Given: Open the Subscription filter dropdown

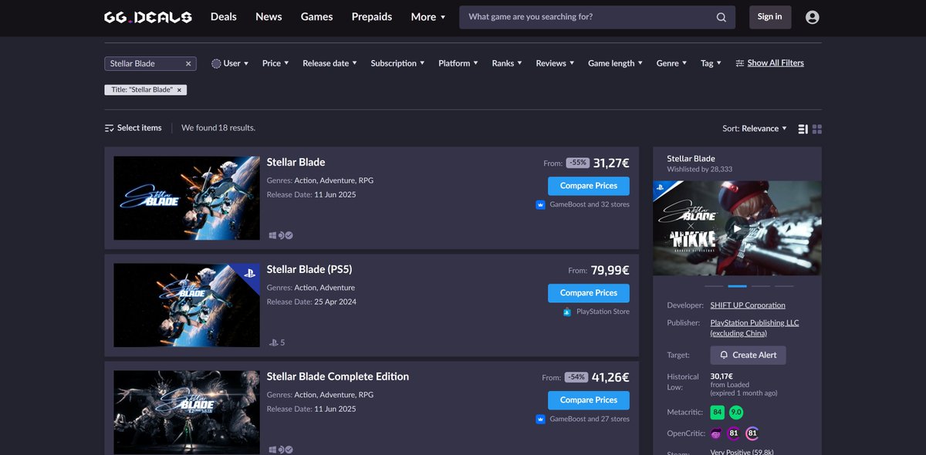Looking at the screenshot, I should point(397,63).
